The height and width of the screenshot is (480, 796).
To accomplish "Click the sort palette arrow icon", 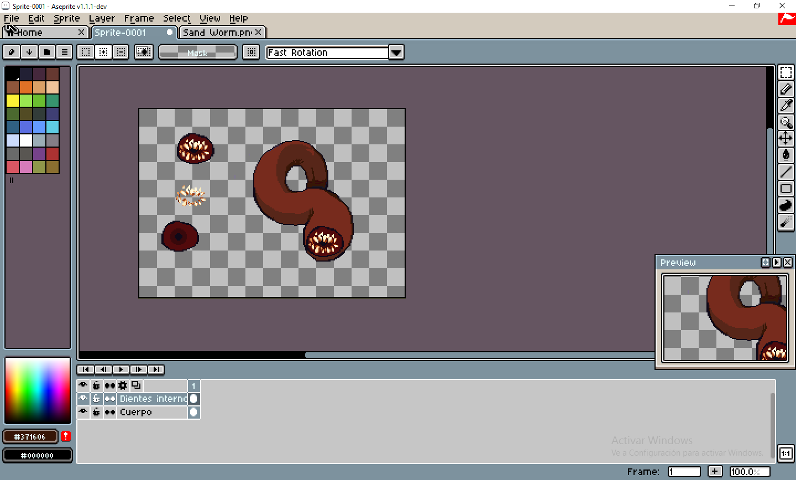I will pyautogui.click(x=29, y=52).
